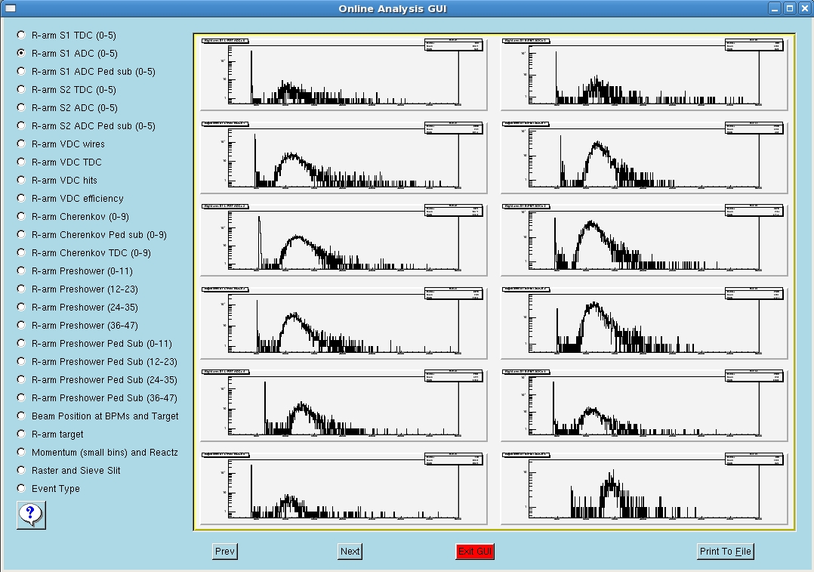Click fifth-row left histogram plot
The width and height of the screenshot is (814, 572).
click(344, 405)
